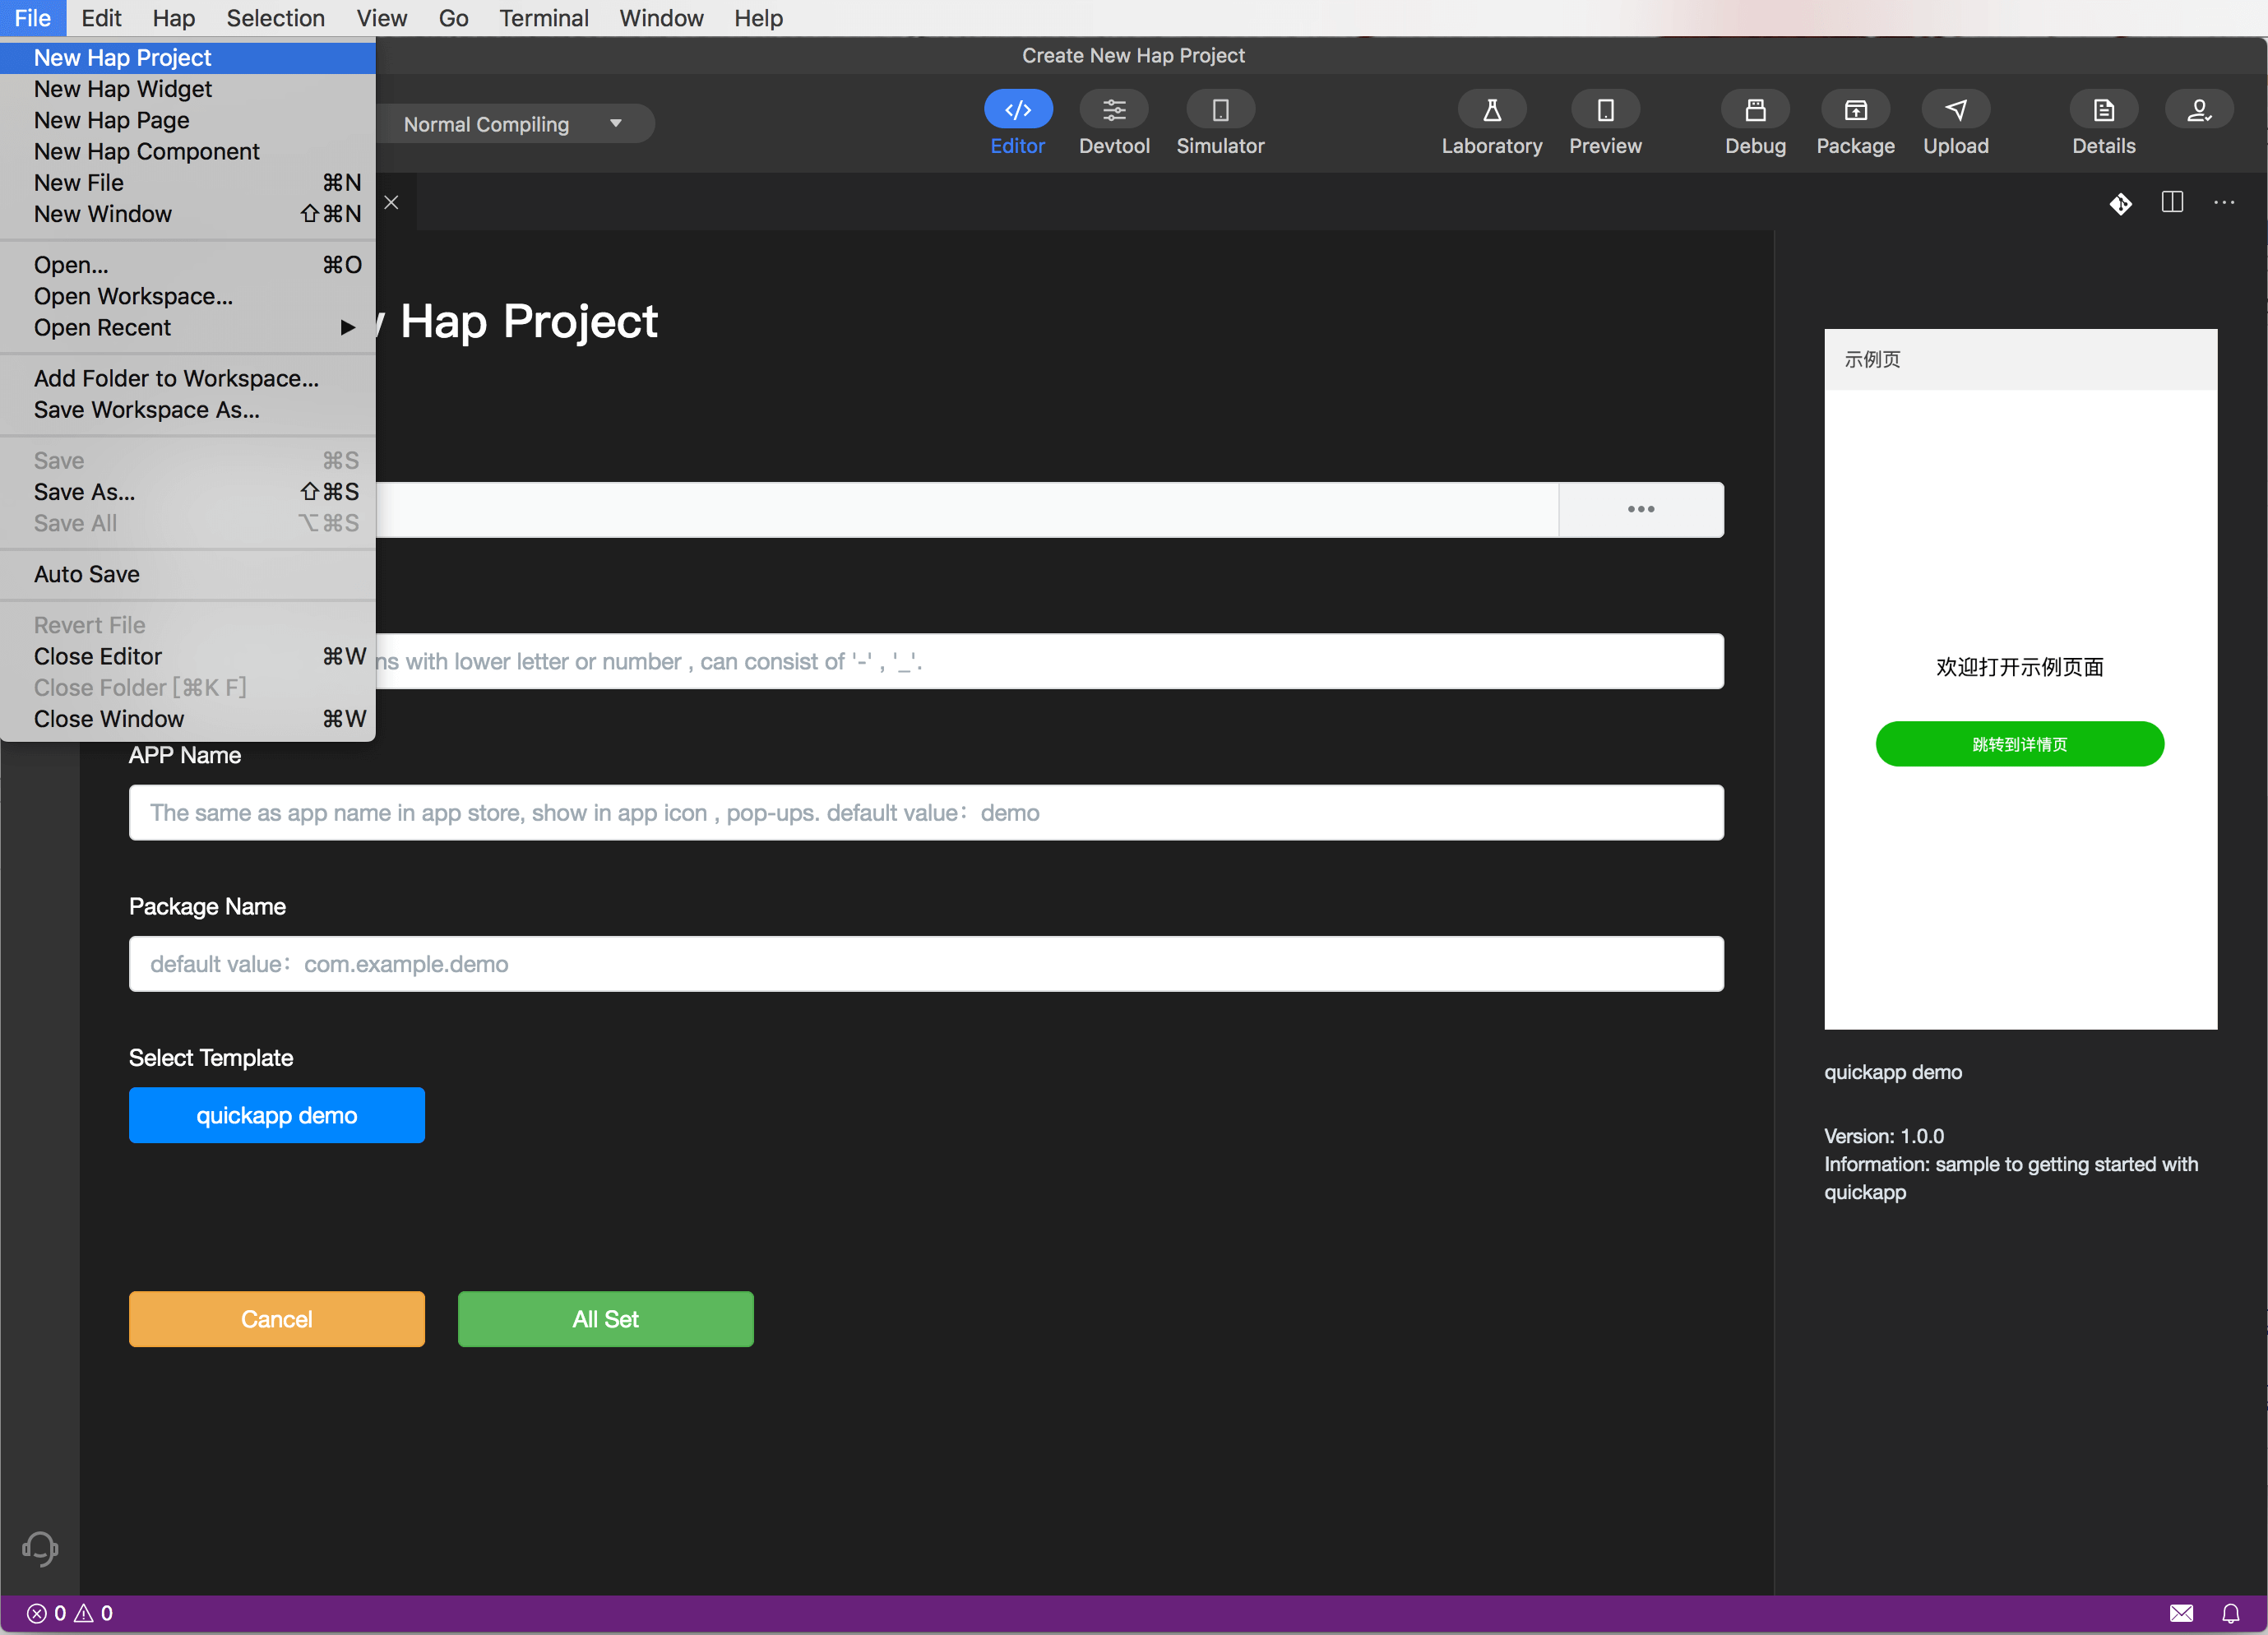Split the editor with the layout icon
Image resolution: width=2268 pixels, height=1635 pixels.
pos(2171,202)
